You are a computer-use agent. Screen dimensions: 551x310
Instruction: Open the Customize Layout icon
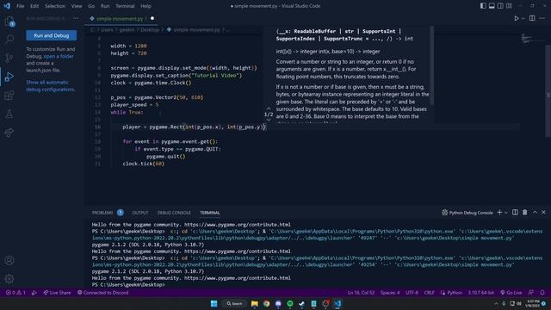pos(509,6)
